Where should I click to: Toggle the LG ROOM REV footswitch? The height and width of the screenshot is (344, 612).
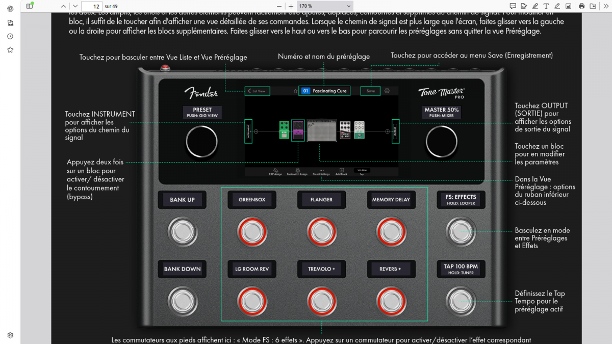(x=252, y=301)
